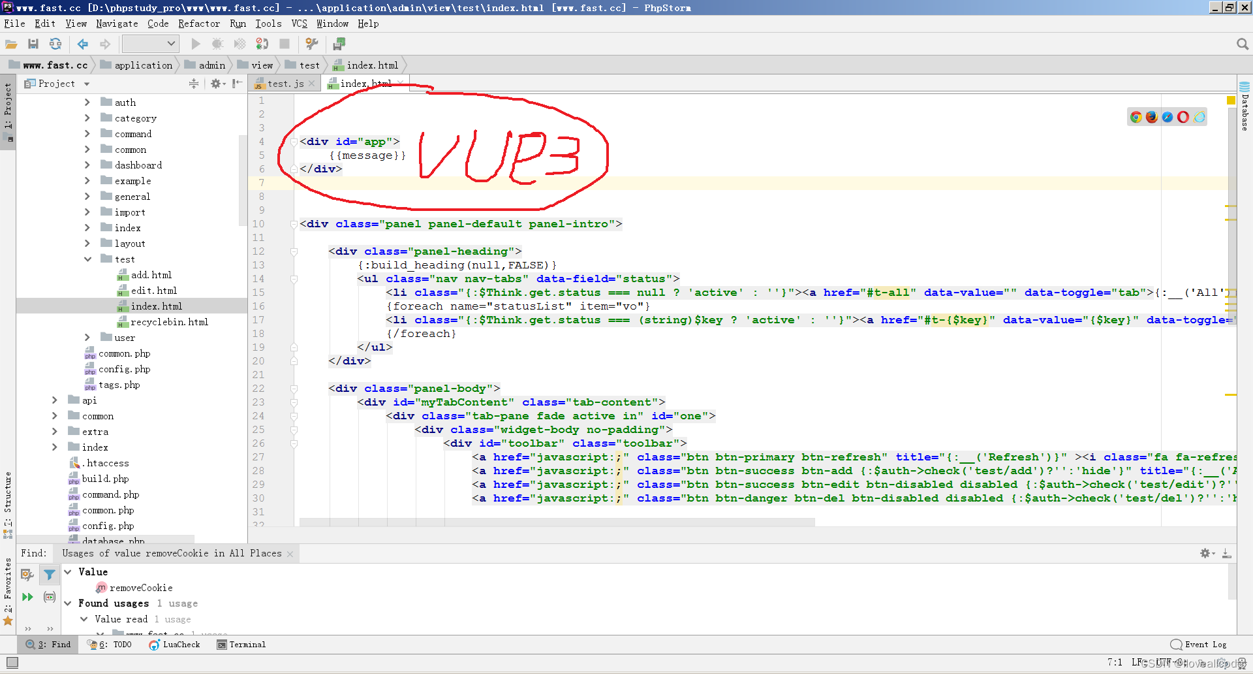Click the Stop square icon

pyautogui.click(x=285, y=44)
